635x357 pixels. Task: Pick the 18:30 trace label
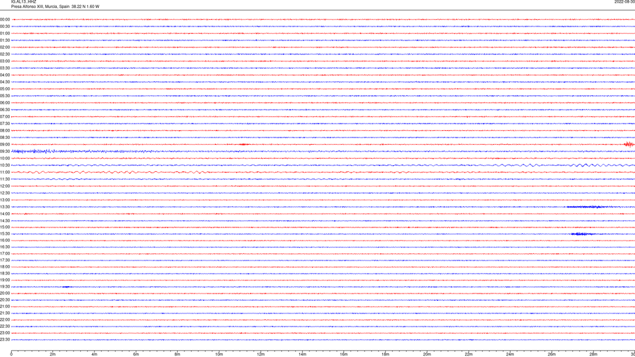(x=5, y=274)
